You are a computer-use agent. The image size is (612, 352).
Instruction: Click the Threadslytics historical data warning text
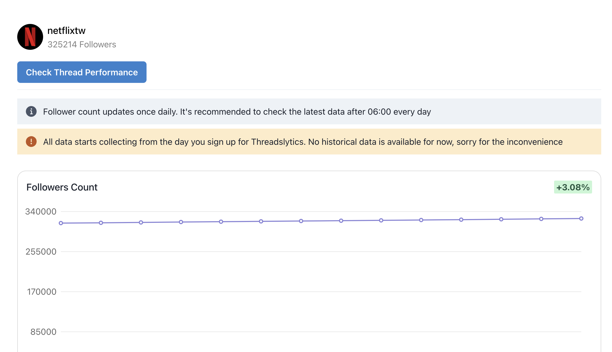pos(303,142)
